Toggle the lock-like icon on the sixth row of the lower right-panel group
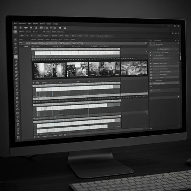Screen dimensions: 191x191 click(151, 78)
